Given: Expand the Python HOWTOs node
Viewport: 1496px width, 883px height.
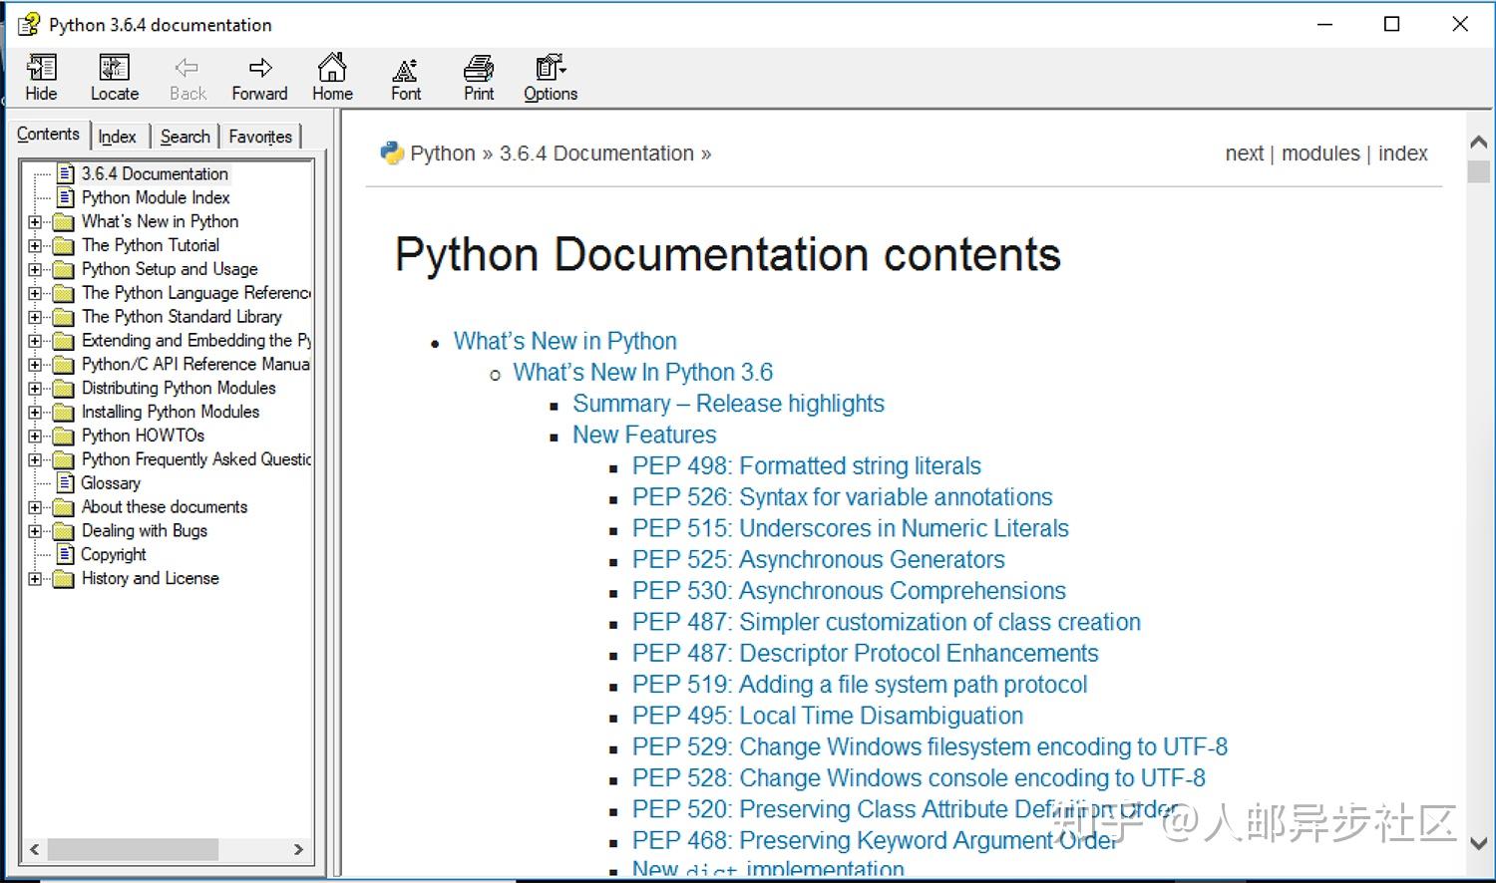Looking at the screenshot, I should pyautogui.click(x=36, y=436).
